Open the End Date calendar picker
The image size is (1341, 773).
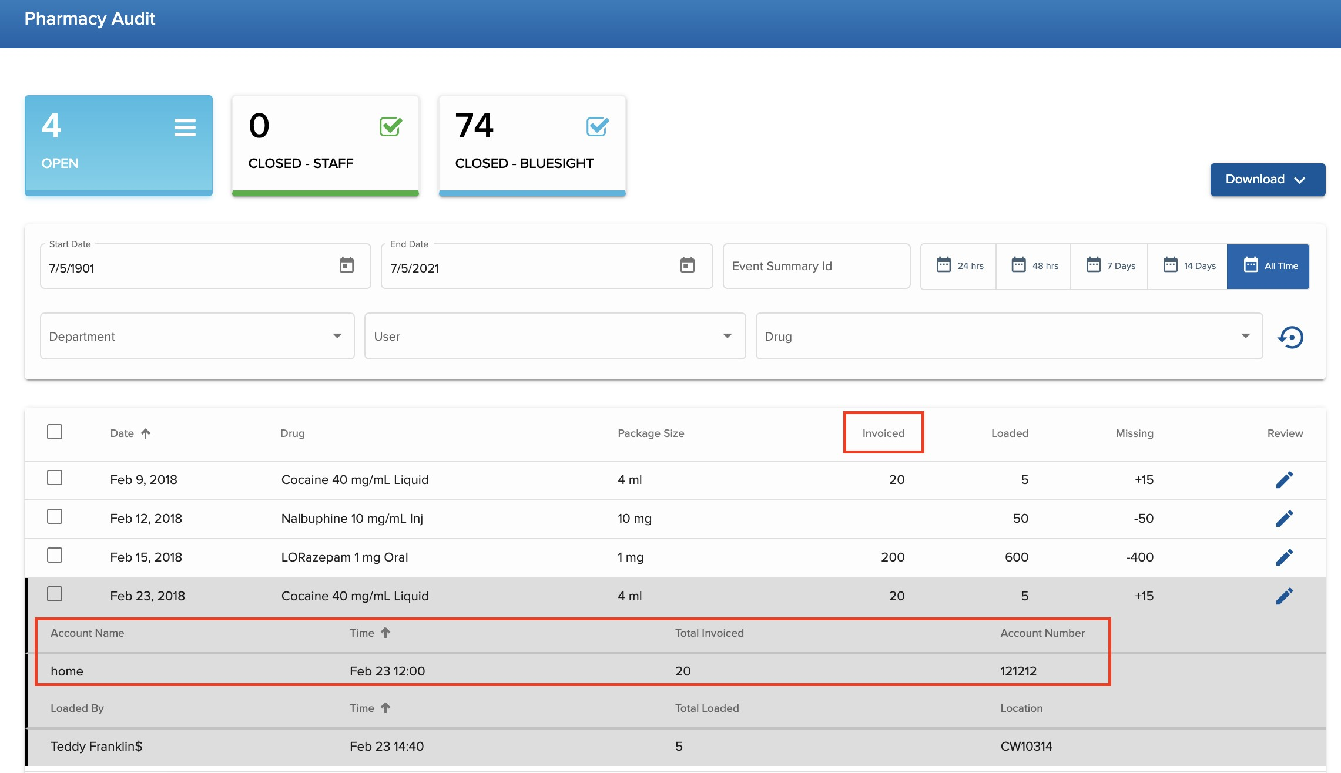pyautogui.click(x=687, y=265)
